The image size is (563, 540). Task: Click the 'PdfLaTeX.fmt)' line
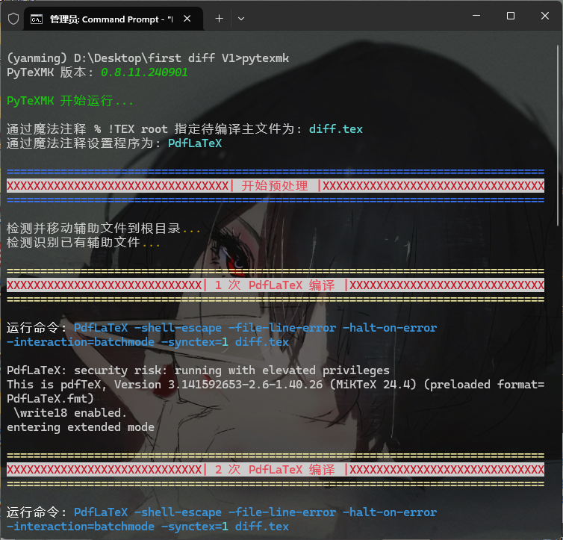[x=50, y=399]
